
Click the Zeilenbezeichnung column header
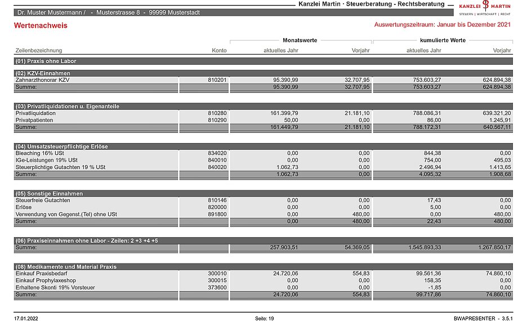pyautogui.click(x=39, y=51)
